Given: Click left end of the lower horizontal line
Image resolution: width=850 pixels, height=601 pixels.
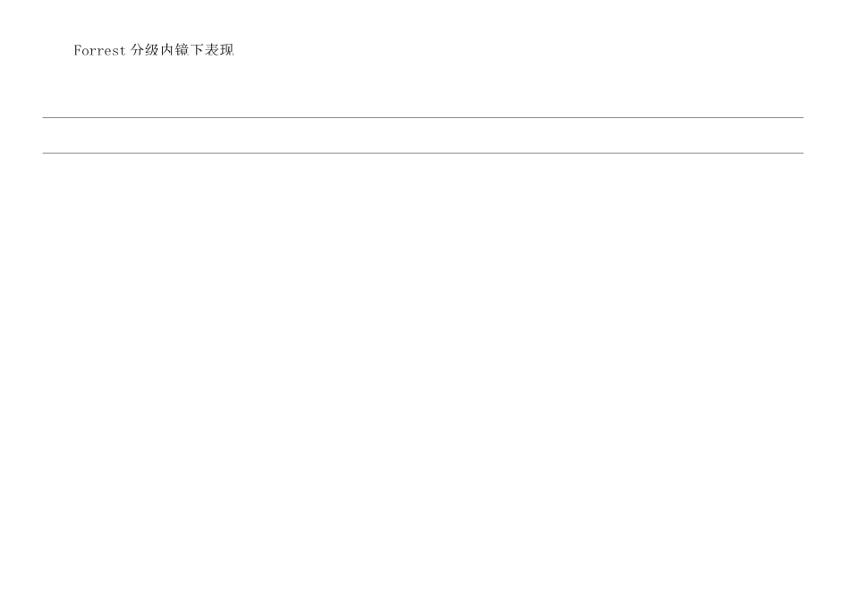Looking at the screenshot, I should [x=43, y=153].
